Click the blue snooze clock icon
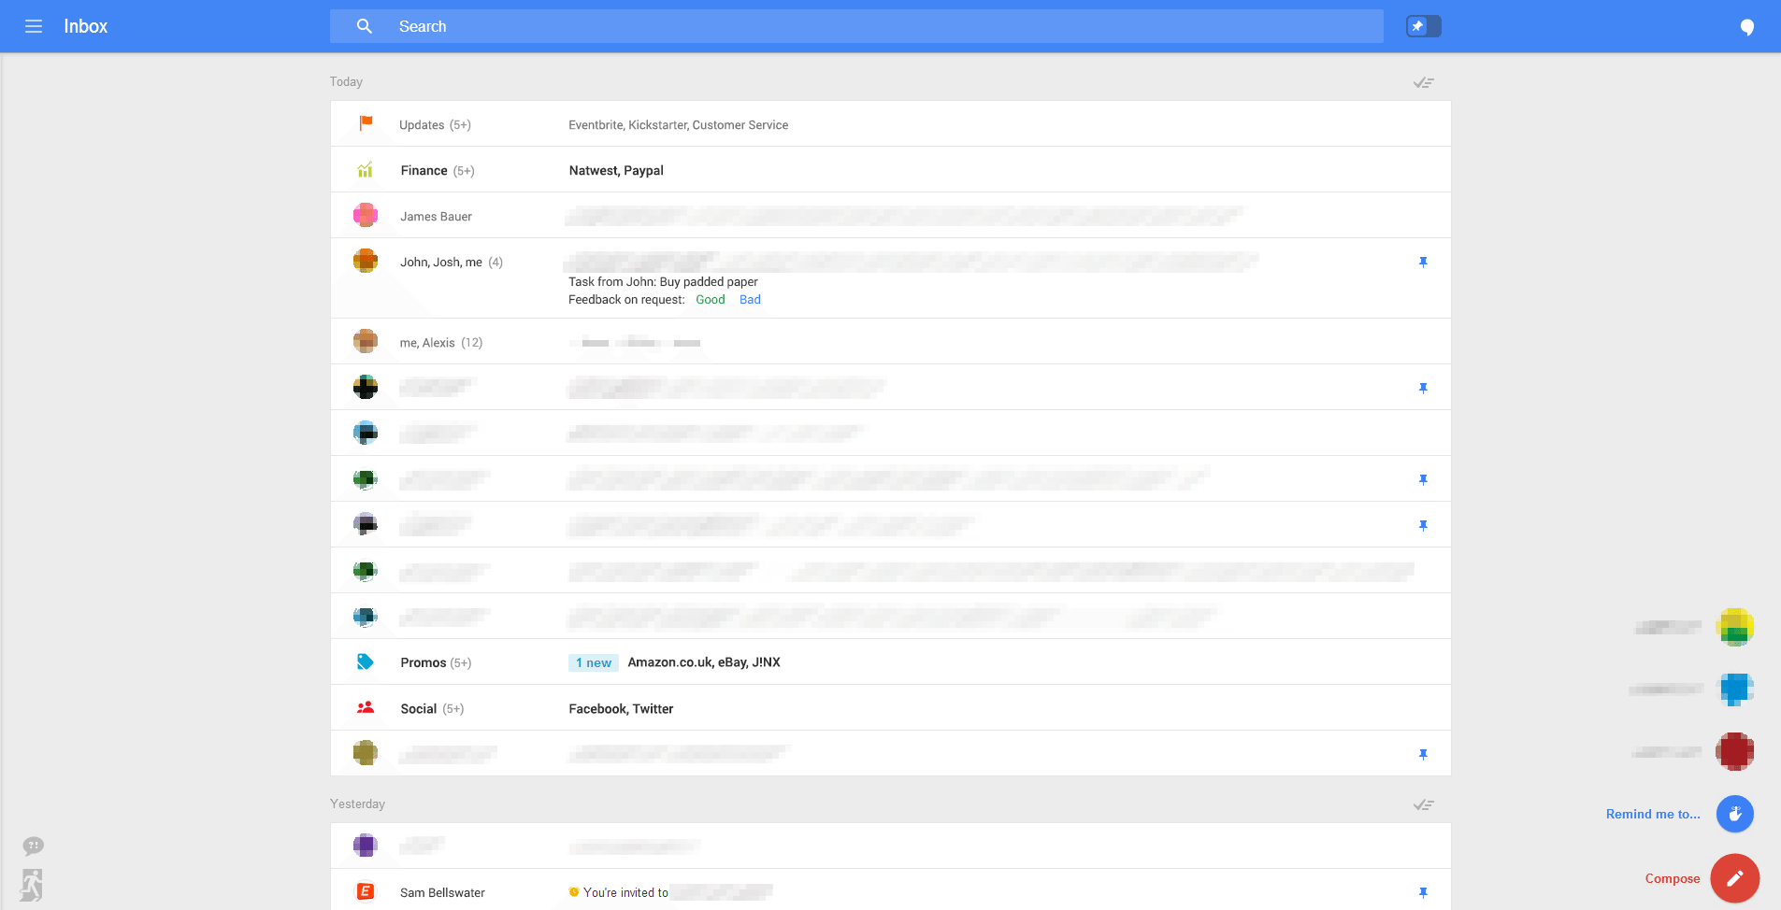The image size is (1781, 910). point(1734,814)
